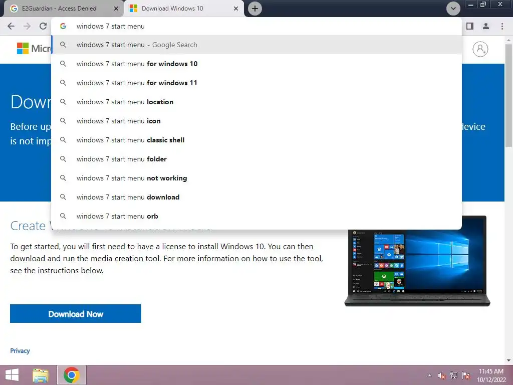Open the tab search down-arrow button
The image size is (513, 385).
tap(453, 9)
